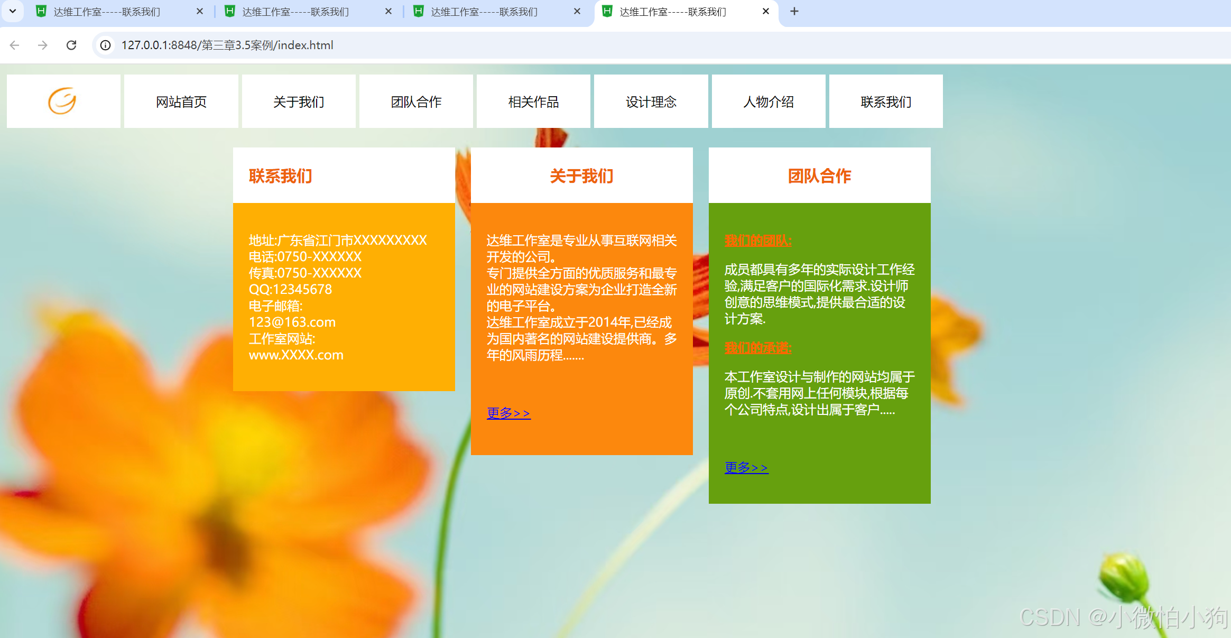Click the orange swirl logo in navbar

click(62, 101)
